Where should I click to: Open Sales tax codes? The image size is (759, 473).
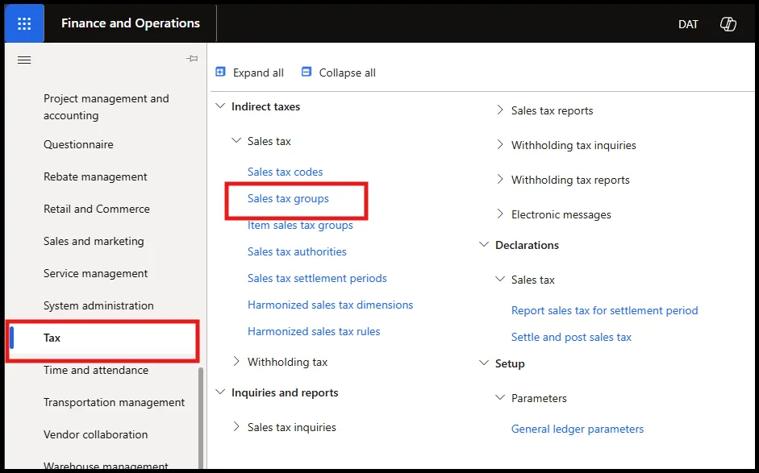pos(285,172)
